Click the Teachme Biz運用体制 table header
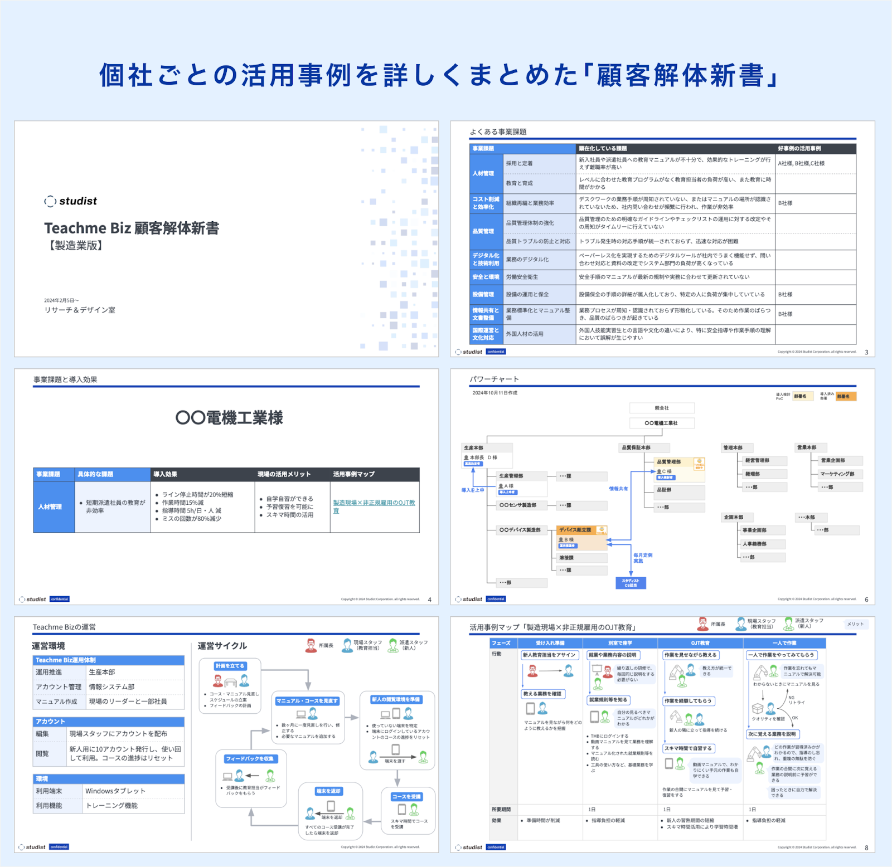 (x=109, y=660)
